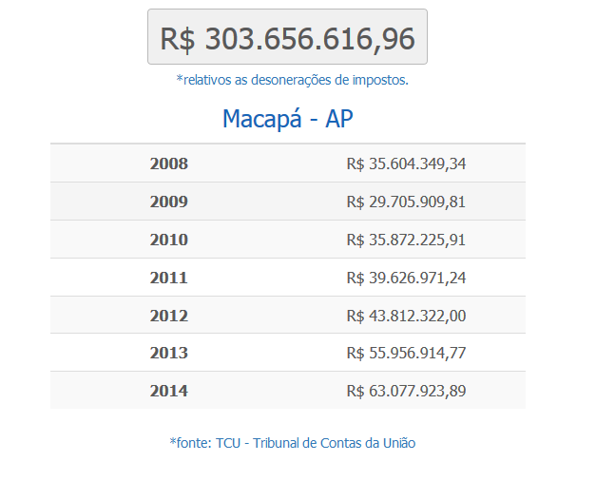Image resolution: width=596 pixels, height=481 pixels.
Task: Click the R$ 303.656.616,96 total box
Action: (287, 37)
